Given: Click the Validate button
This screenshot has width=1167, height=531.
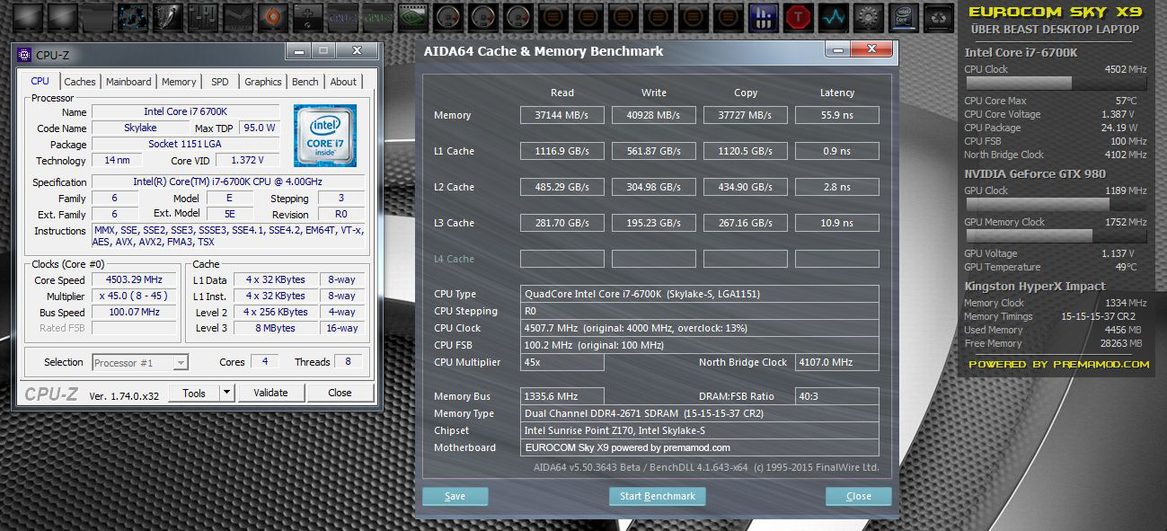Looking at the screenshot, I should tap(270, 393).
